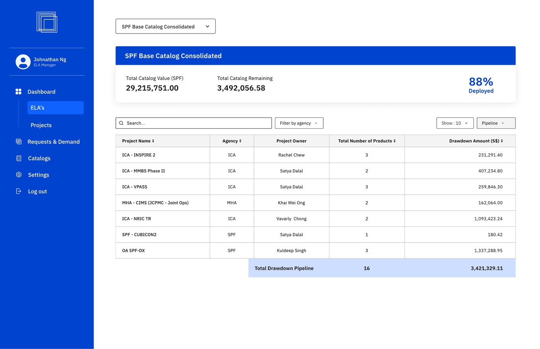540x349 pixels.
Task: Click the Johnathan Ng user avatar icon
Action: (23, 62)
